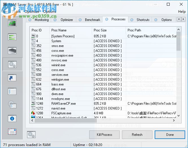Select the System process row

click(103, 41)
